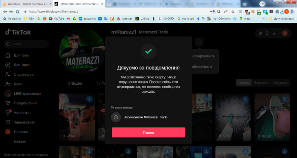Click the Готово button

click(148, 133)
